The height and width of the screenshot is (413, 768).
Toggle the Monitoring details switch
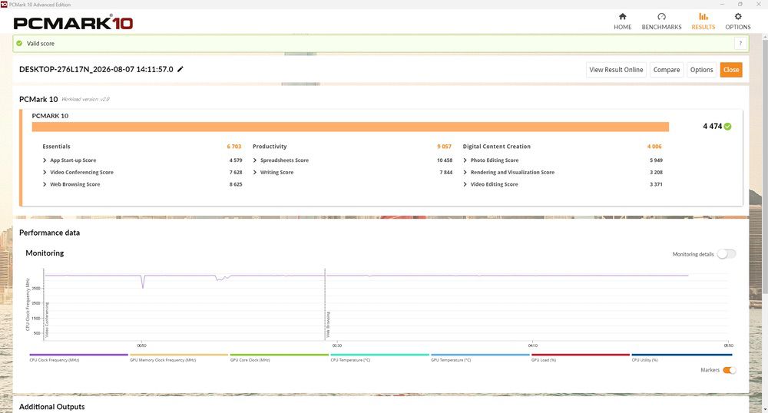(x=727, y=254)
